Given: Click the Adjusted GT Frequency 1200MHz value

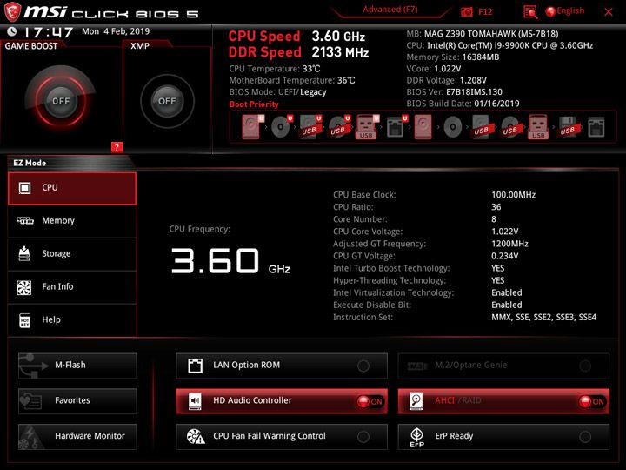Looking at the screenshot, I should pos(509,244).
